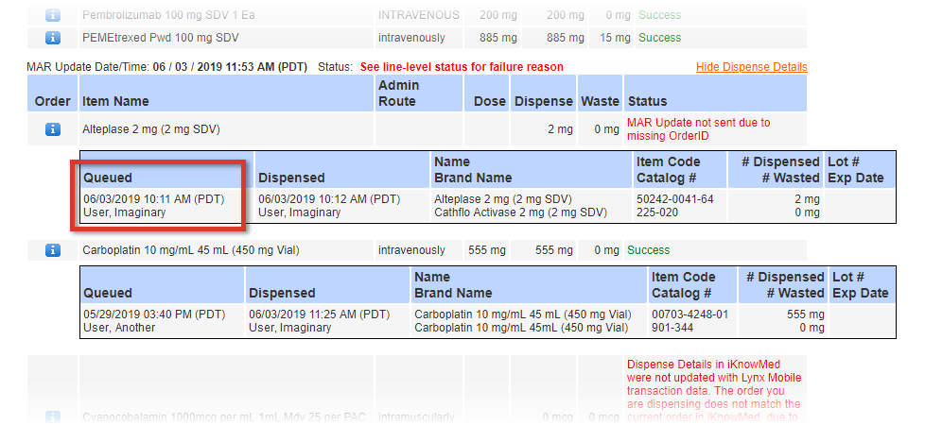Click the MAR Update not sent error message
This screenshot has height=425, width=925.
pyautogui.click(x=699, y=129)
